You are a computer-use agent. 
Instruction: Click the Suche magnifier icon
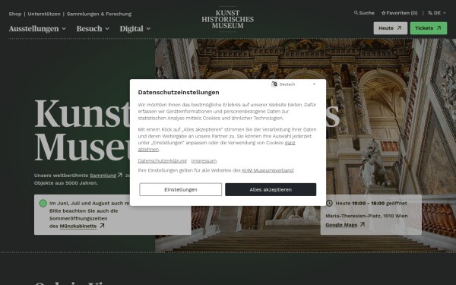(x=356, y=13)
